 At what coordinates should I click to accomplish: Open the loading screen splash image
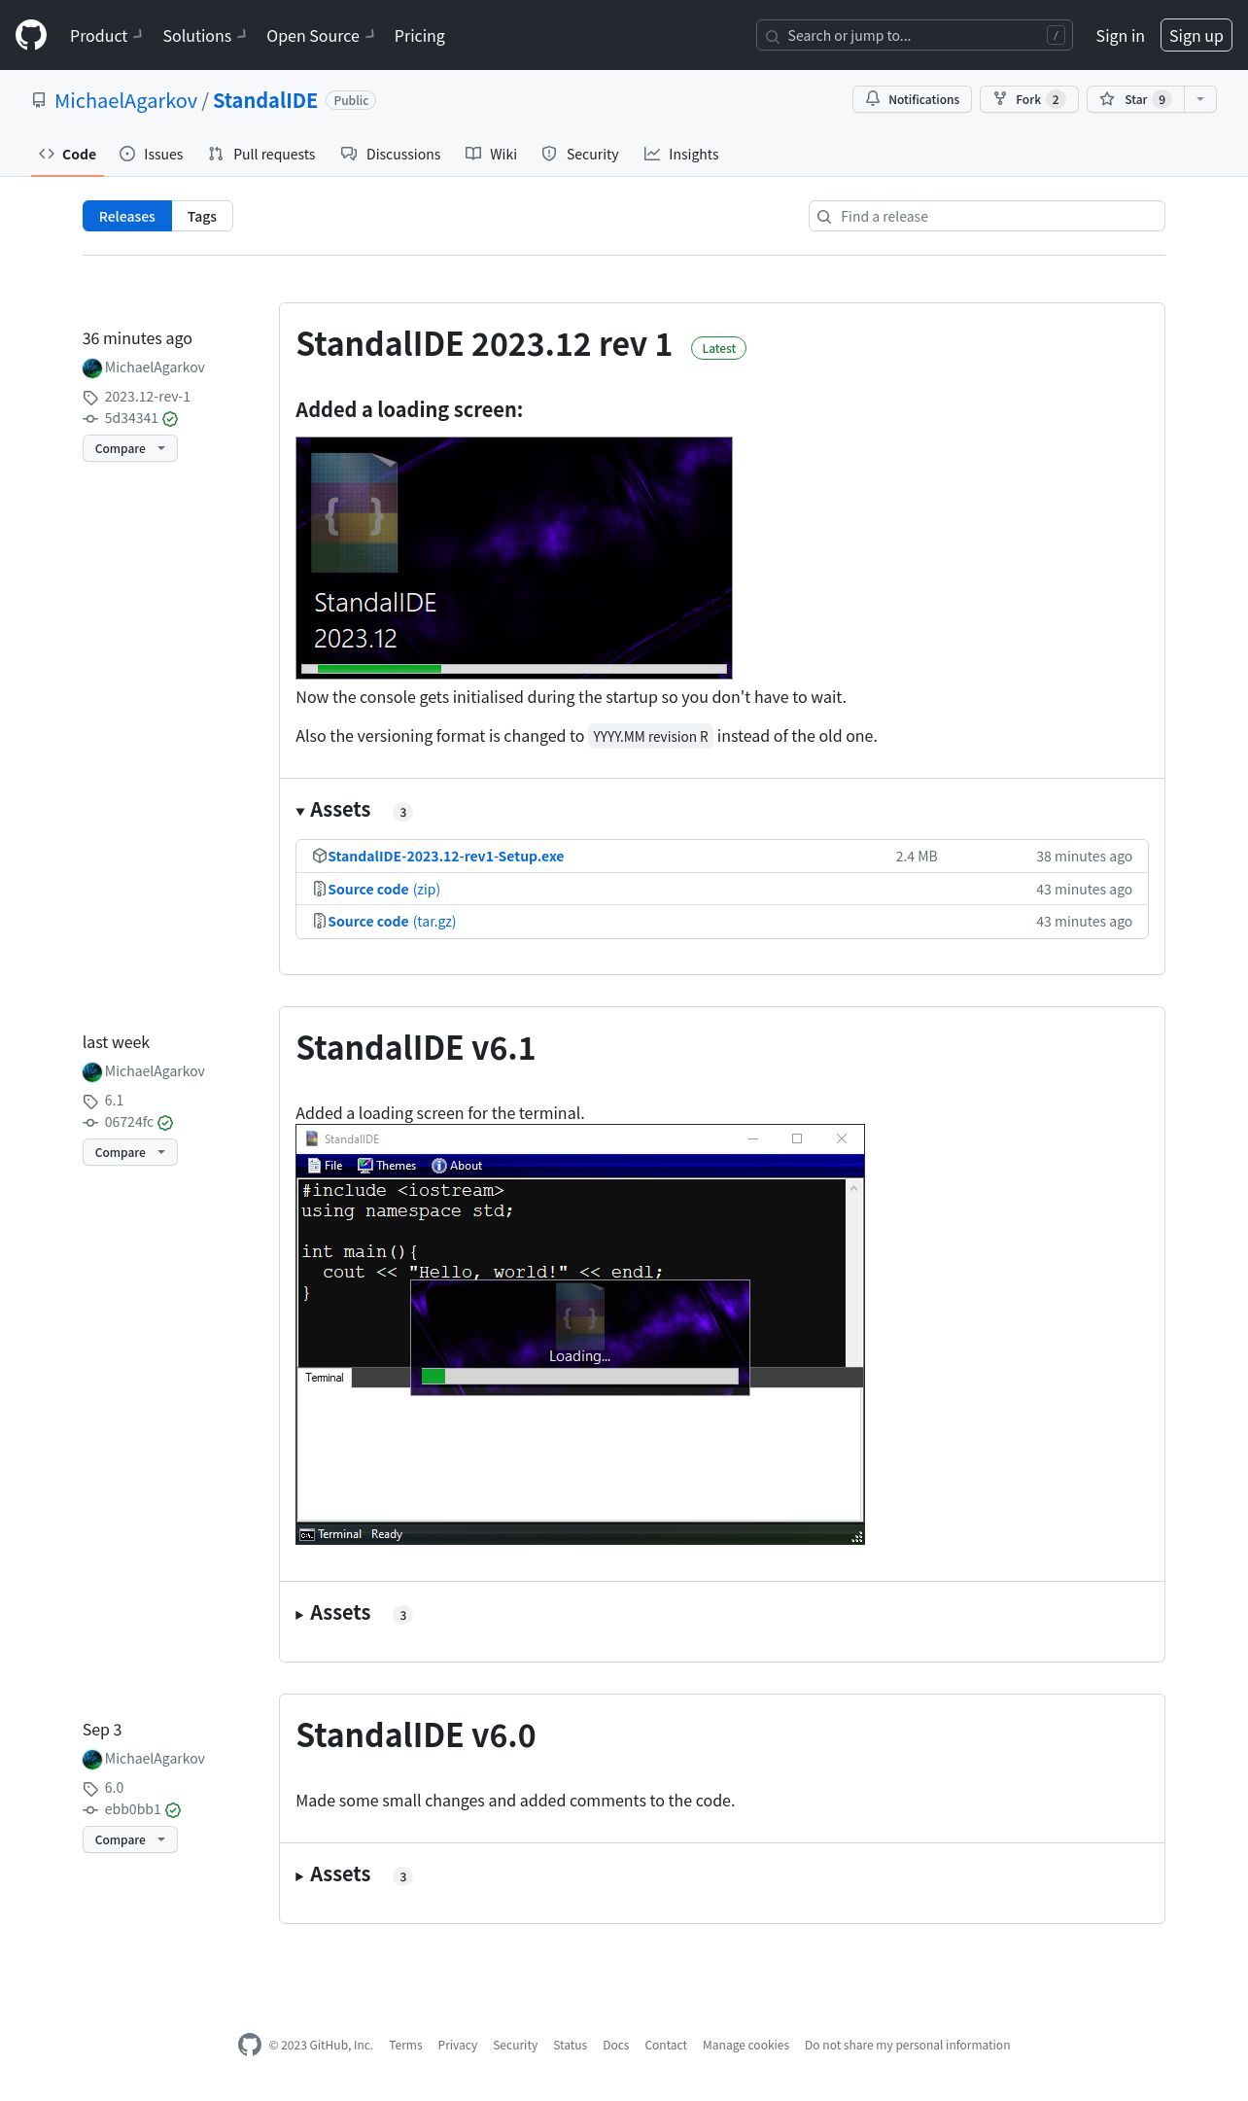coord(514,558)
